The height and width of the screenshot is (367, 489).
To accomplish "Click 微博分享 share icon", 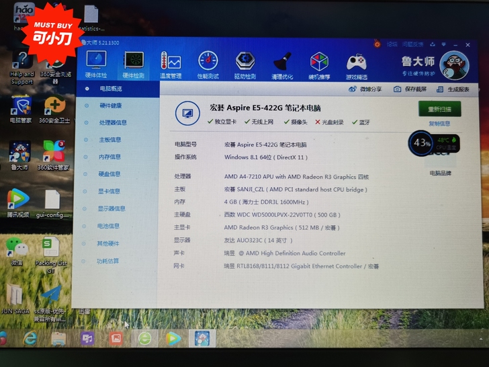I will pos(365,89).
